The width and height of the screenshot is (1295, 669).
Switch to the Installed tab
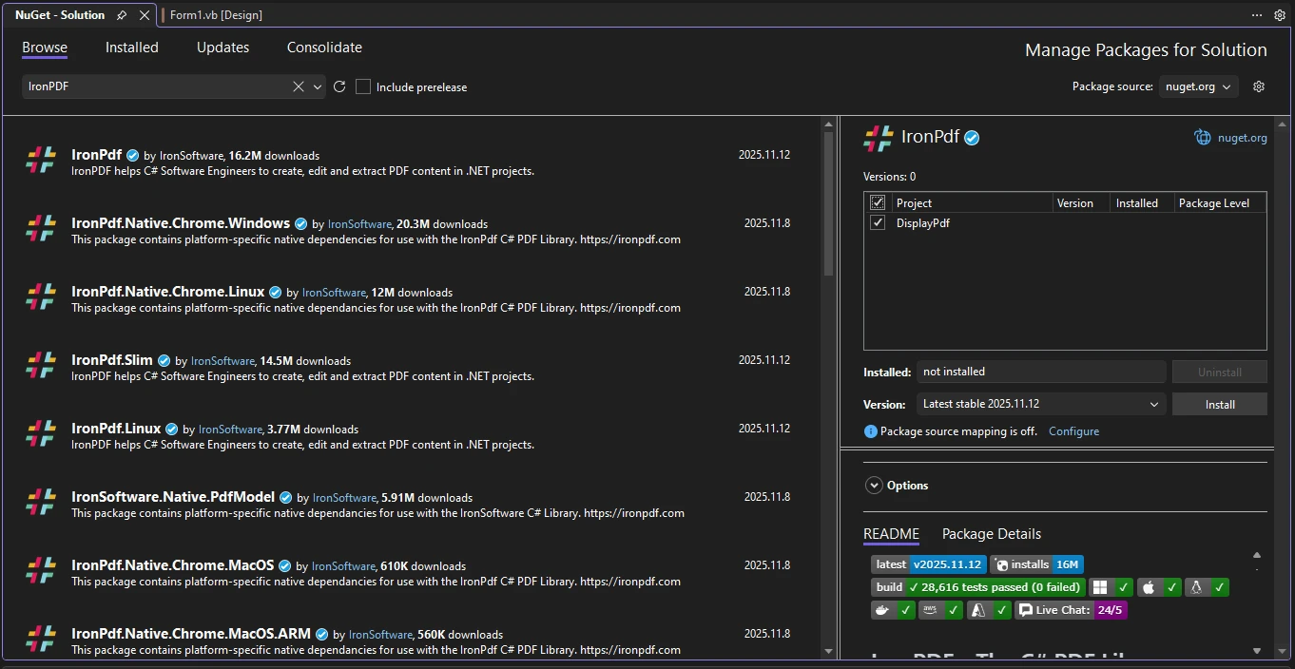131,47
